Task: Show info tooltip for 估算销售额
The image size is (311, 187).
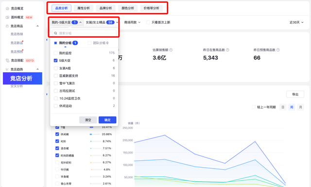Action: [x=171, y=50]
